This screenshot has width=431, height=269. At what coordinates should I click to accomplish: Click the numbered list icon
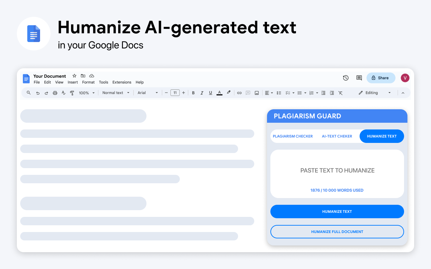(x=311, y=93)
